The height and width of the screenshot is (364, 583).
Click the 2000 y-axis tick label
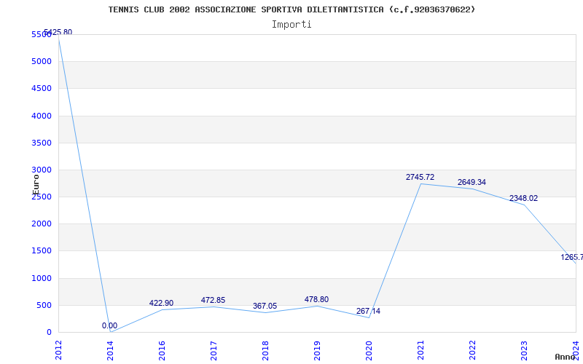click(42, 224)
